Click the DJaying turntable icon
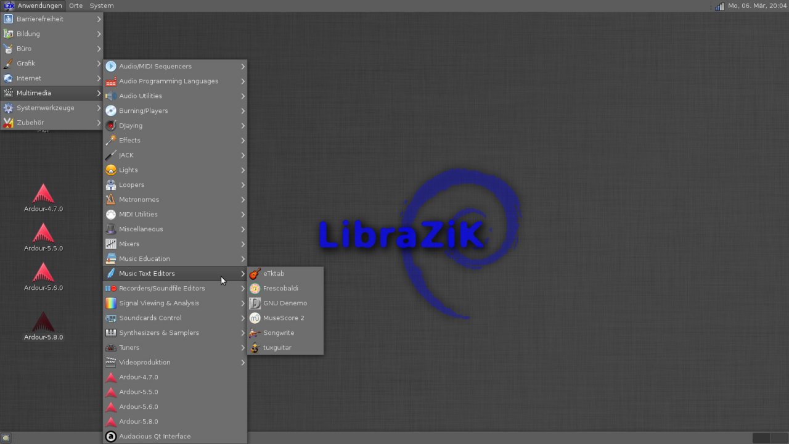The height and width of the screenshot is (444, 789). point(111,126)
